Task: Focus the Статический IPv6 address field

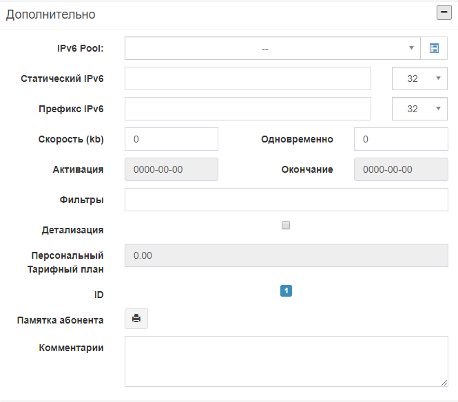Action: (x=248, y=78)
